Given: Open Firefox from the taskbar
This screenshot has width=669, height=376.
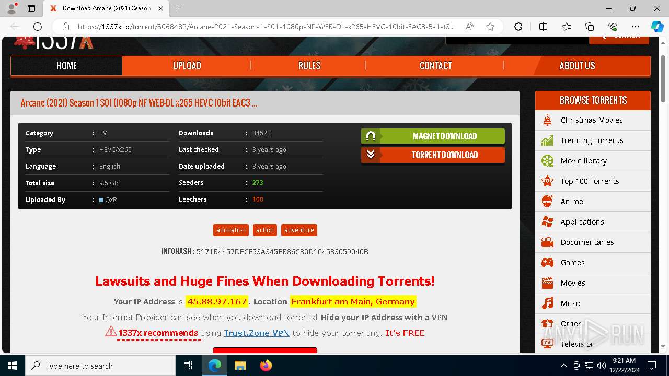Looking at the screenshot, I should click(x=266, y=366).
